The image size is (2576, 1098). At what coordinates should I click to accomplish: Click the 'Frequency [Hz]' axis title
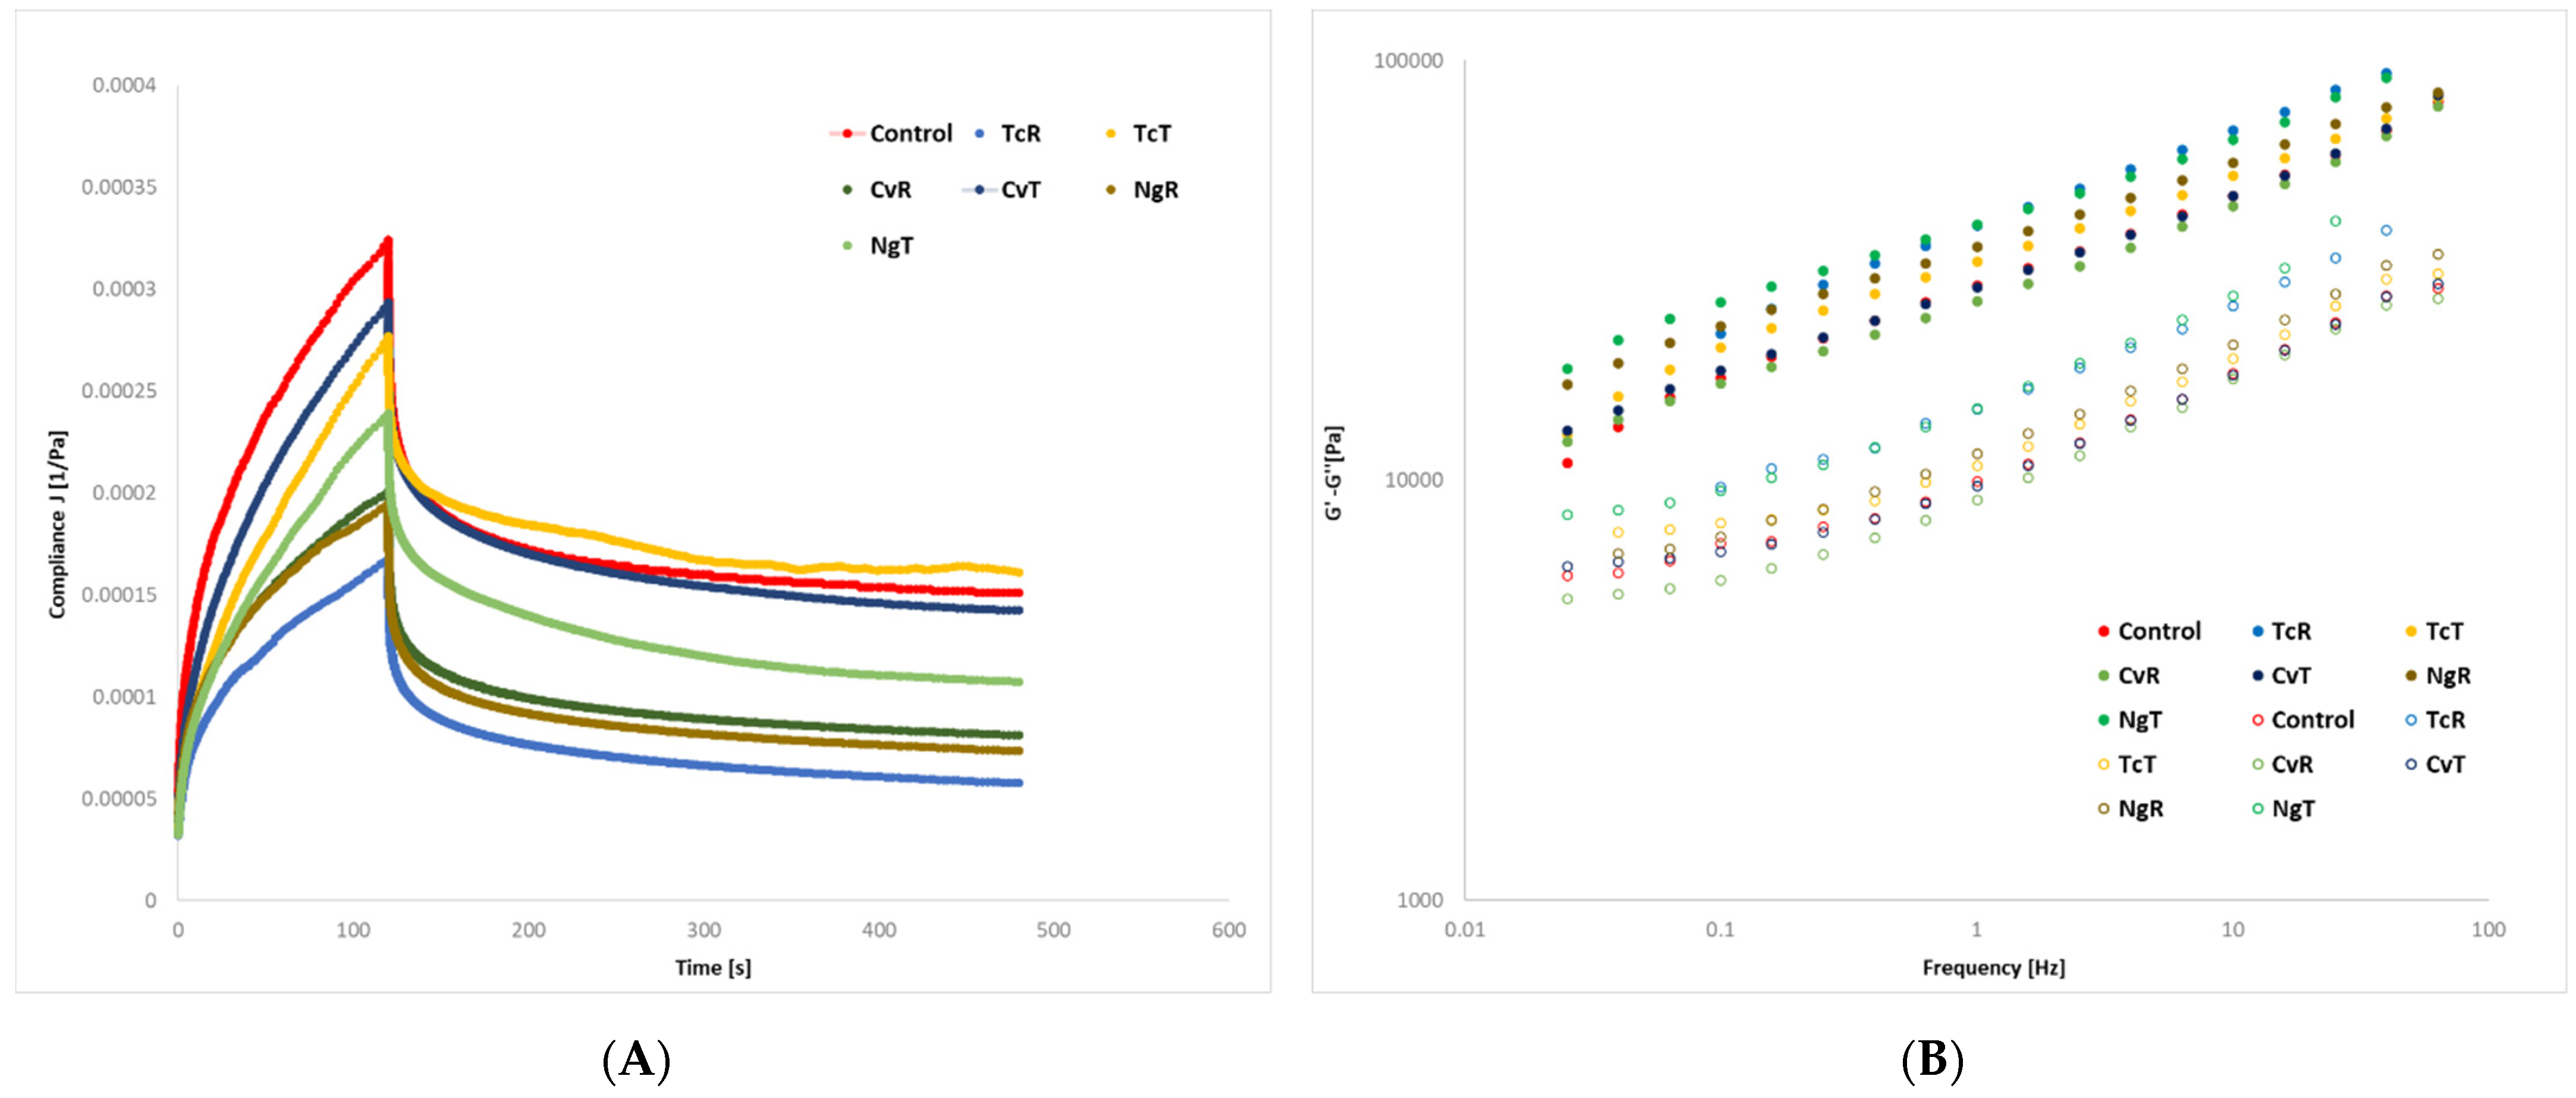pyautogui.click(x=1993, y=967)
